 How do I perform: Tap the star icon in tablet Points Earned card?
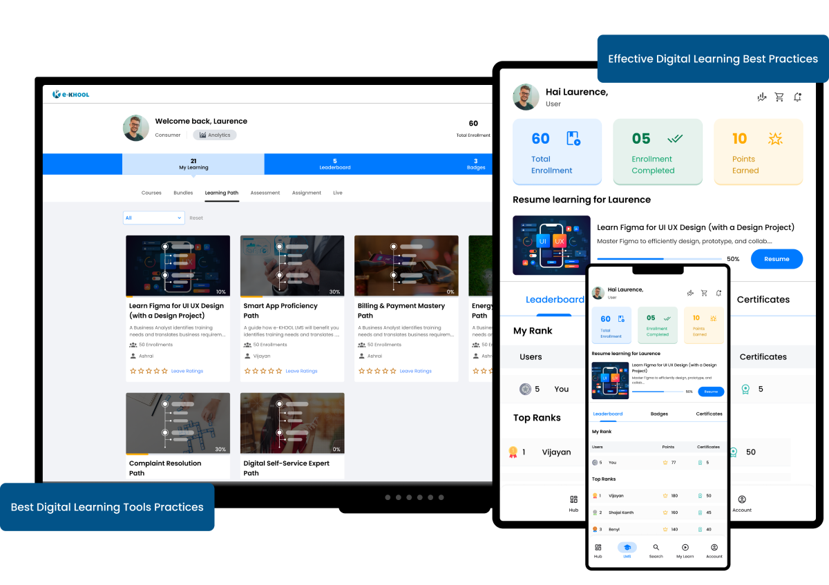coord(776,138)
